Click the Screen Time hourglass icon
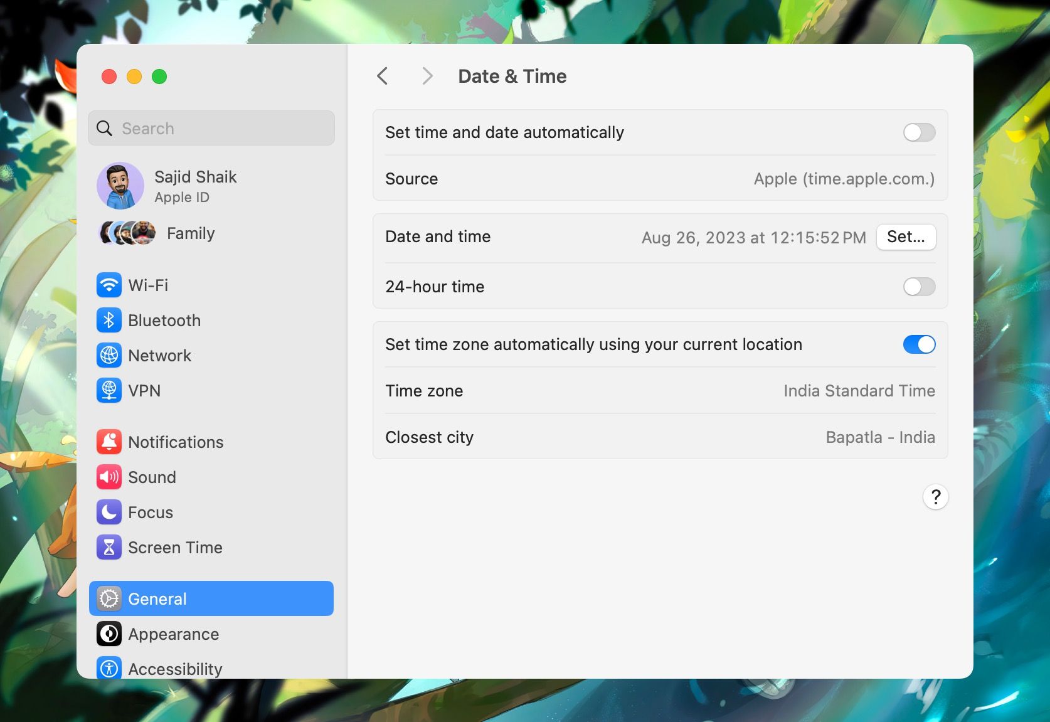Viewport: 1050px width, 722px height. [109, 547]
